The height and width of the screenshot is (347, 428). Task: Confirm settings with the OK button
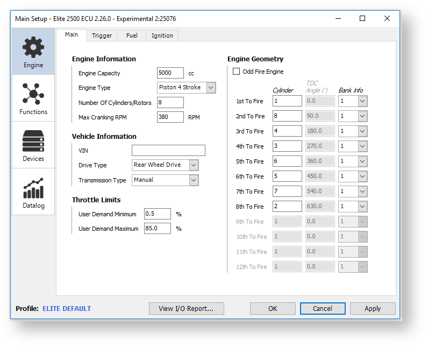pos(273,308)
